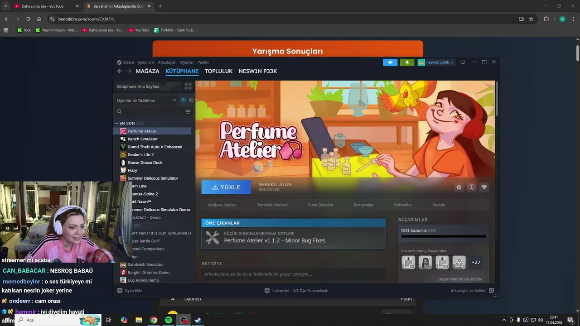Viewport: 580px width, 326px height.
Task: Open the v1.1.2 Minor Bug Fixes news
Action: point(293,238)
